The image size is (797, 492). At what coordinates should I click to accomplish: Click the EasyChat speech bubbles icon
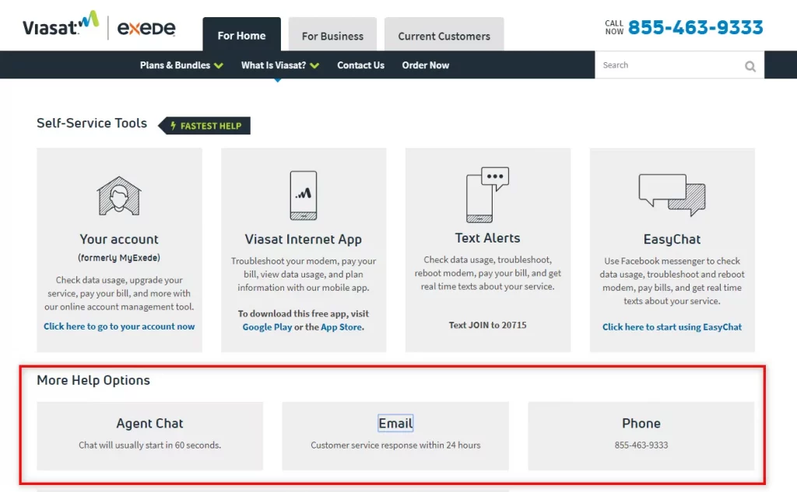[x=672, y=195]
